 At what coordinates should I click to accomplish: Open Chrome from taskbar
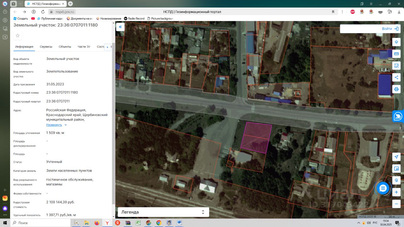[x=159, y=223]
